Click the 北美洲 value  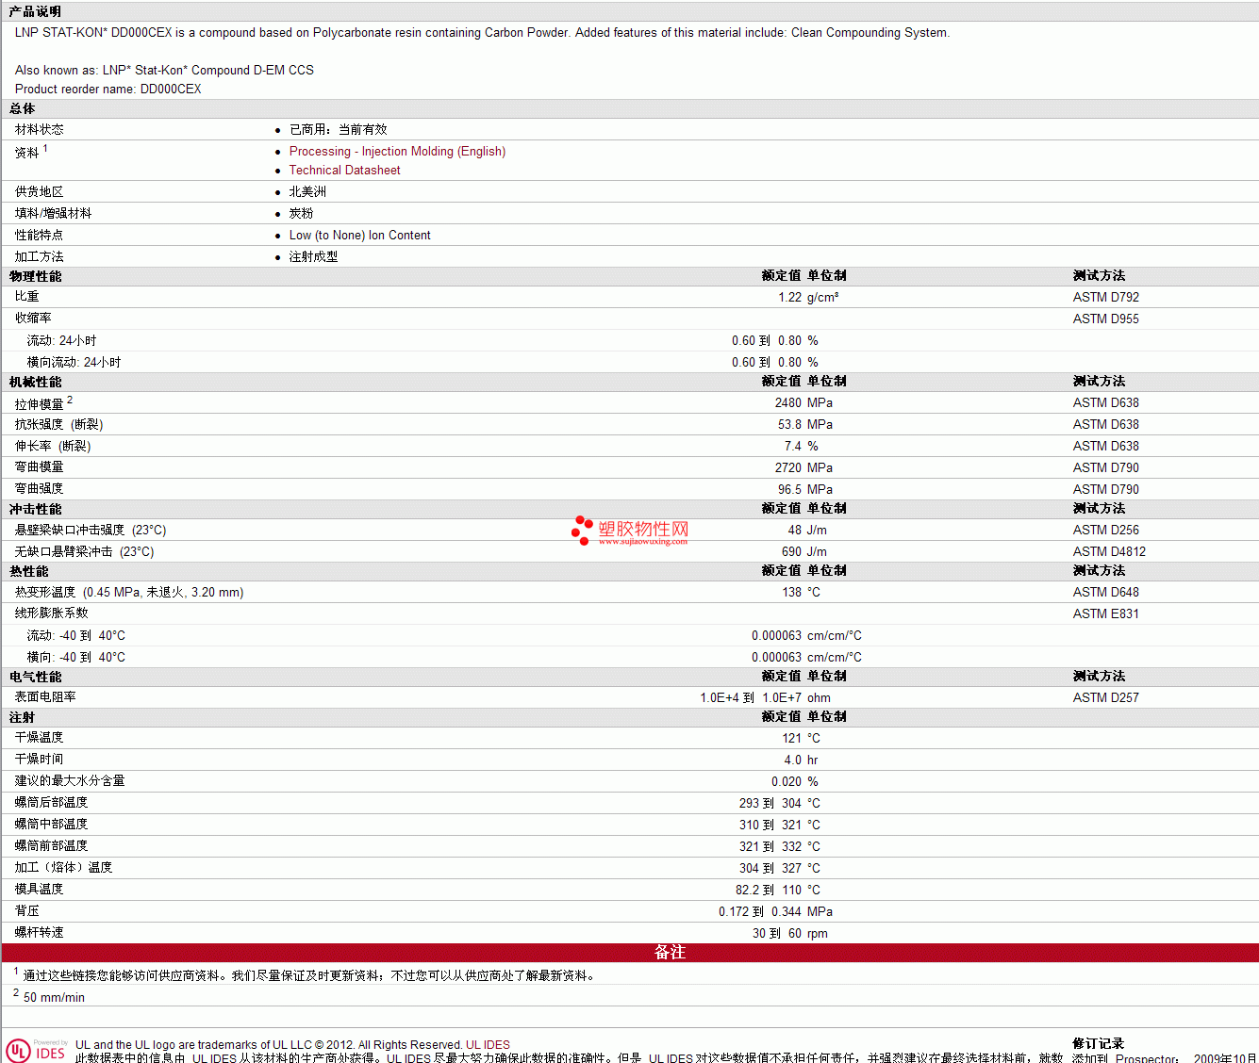307,192
